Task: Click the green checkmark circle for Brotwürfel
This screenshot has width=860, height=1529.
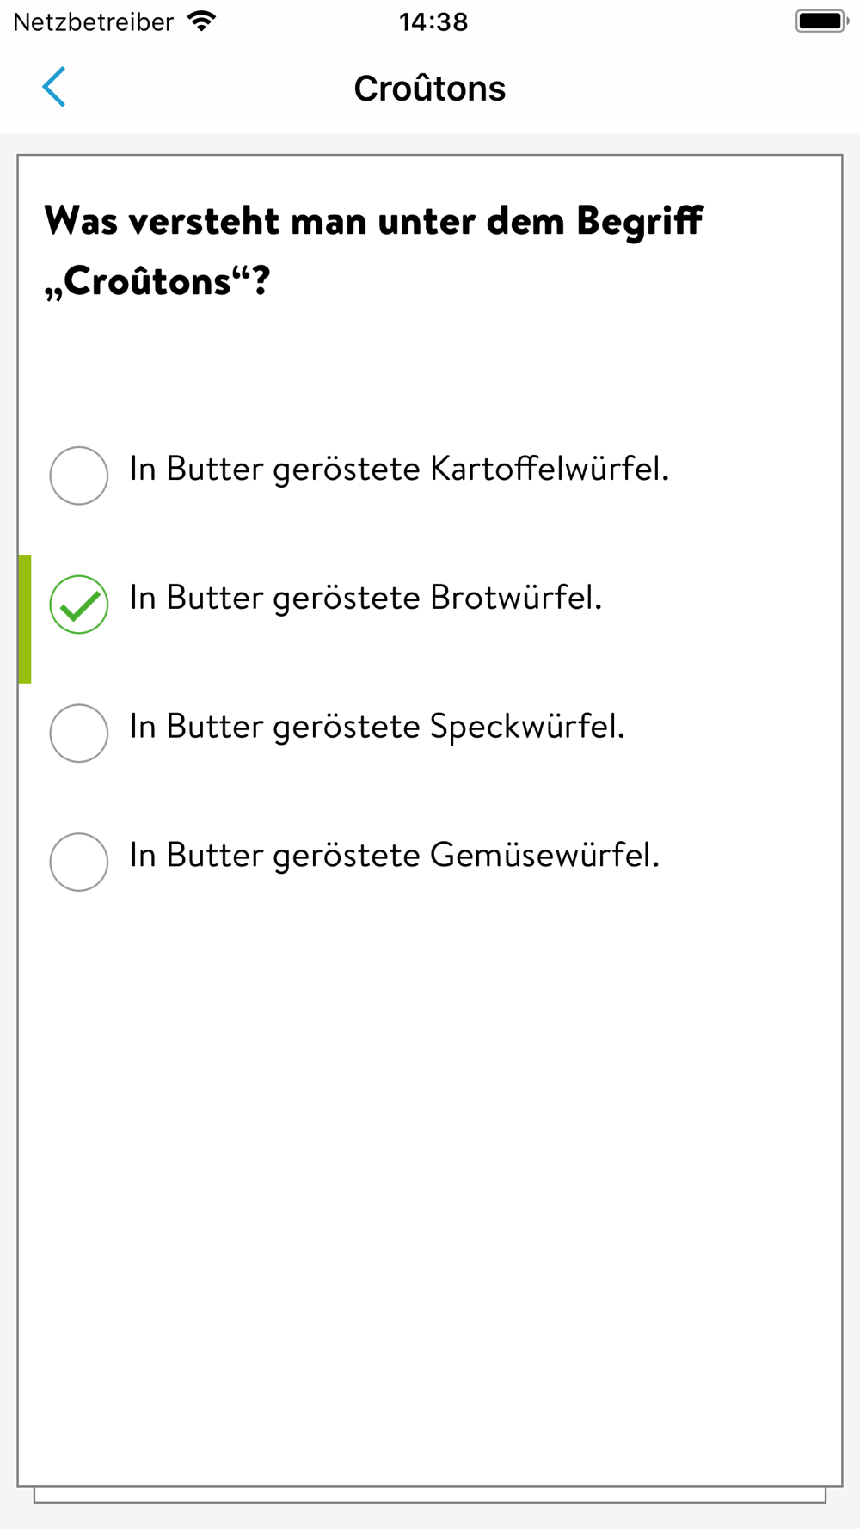Action: [79, 605]
